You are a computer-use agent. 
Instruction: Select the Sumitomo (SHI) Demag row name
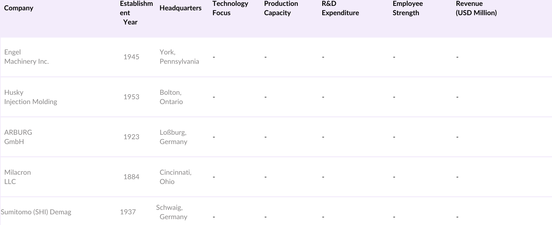[x=36, y=212]
